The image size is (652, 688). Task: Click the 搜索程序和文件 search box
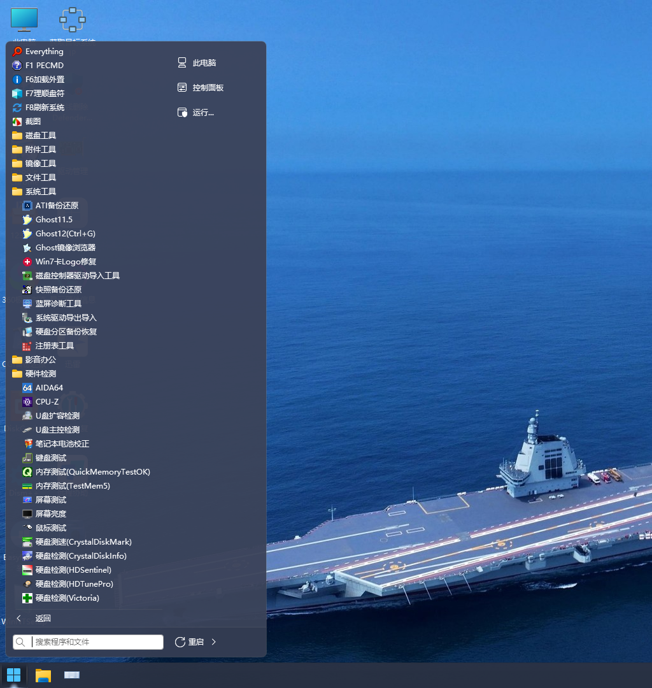96,642
